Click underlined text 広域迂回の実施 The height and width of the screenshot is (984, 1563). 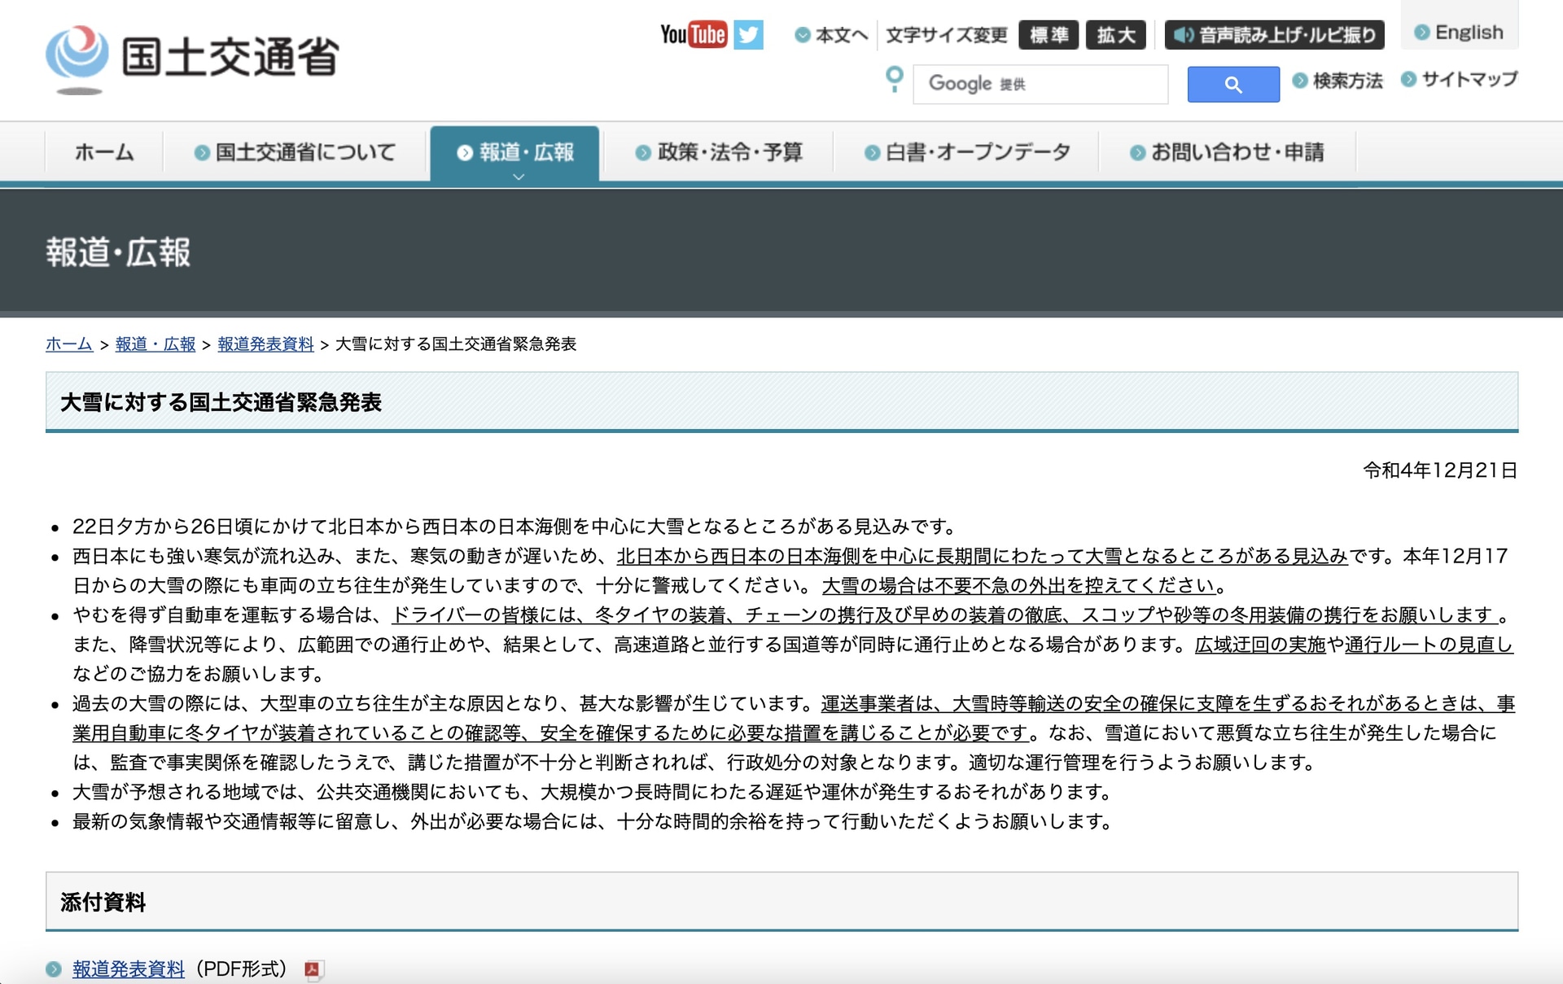(x=1260, y=645)
